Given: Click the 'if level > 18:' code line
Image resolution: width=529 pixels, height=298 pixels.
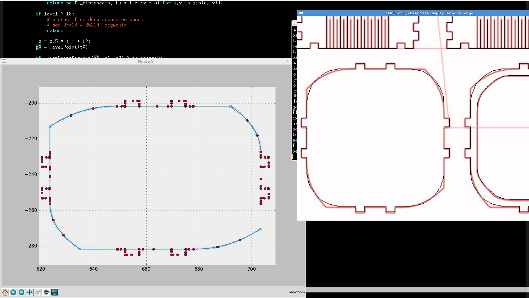Looking at the screenshot, I should click(55, 14).
